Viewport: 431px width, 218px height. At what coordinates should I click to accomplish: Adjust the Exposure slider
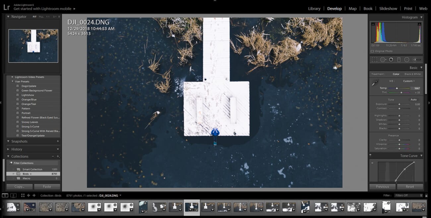pos(399,104)
